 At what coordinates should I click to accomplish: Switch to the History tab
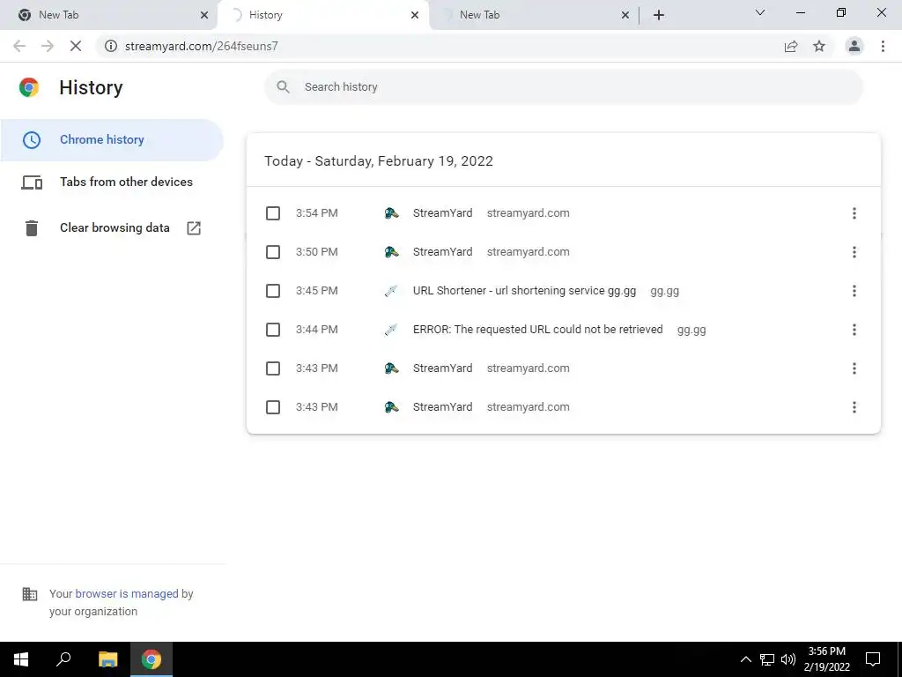(322, 15)
